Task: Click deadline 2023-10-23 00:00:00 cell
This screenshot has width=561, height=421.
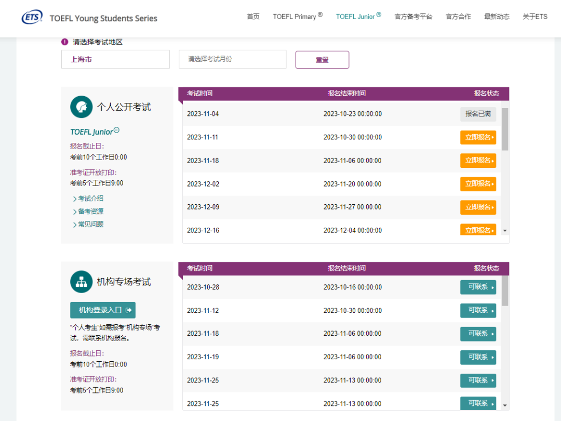Action: tap(352, 114)
